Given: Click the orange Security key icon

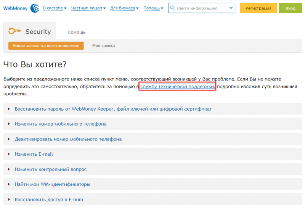Looking at the screenshot, I should coord(14,31).
